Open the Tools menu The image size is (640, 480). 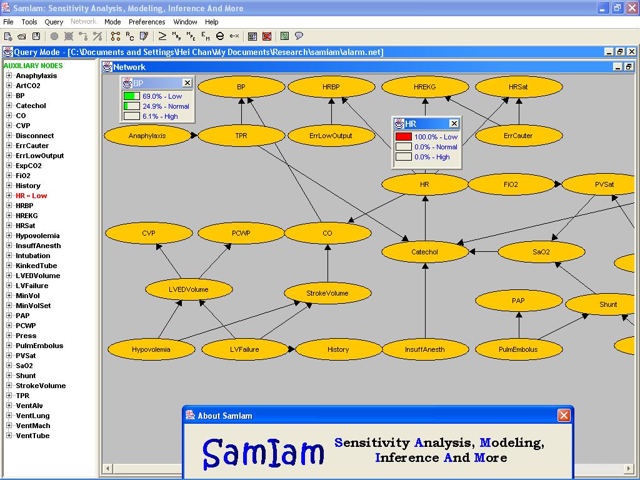(29, 22)
